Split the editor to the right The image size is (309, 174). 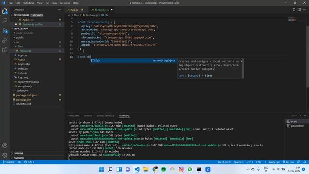(x=299, y=10)
